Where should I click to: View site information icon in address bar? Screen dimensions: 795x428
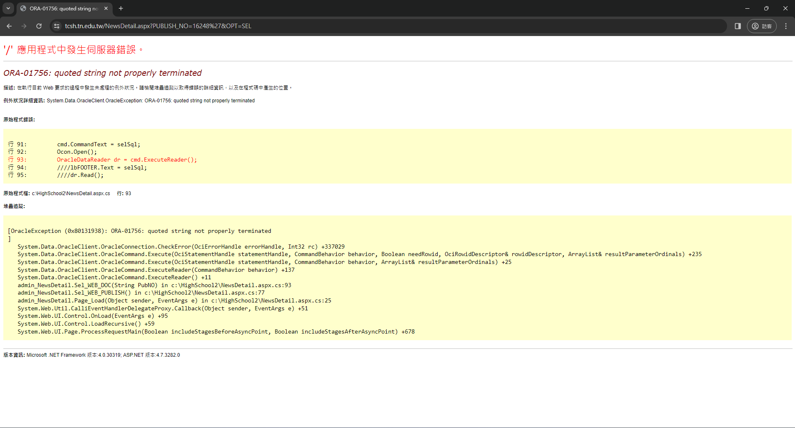57,26
